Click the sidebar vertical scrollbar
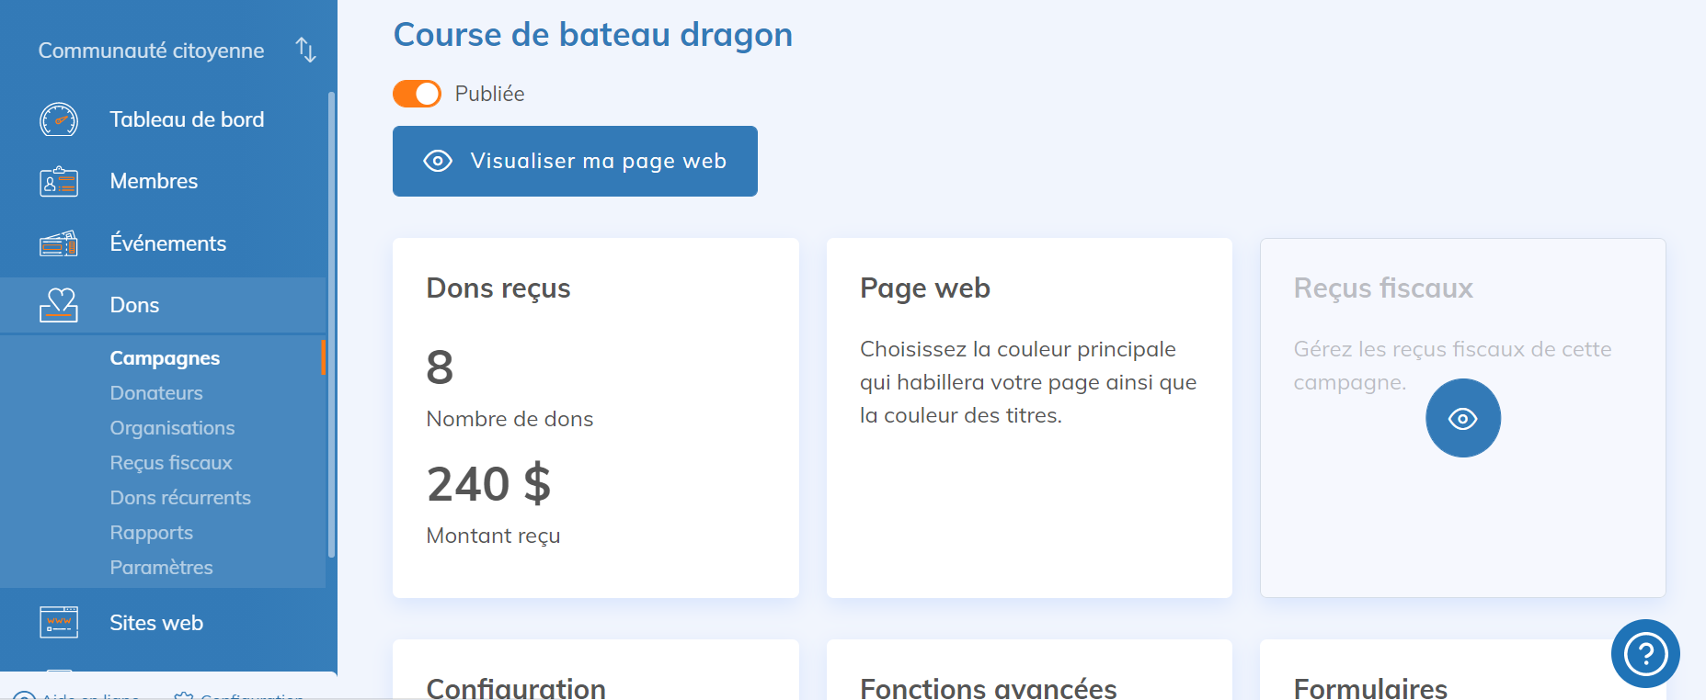Screen dimensions: 1706x700 coord(331,322)
